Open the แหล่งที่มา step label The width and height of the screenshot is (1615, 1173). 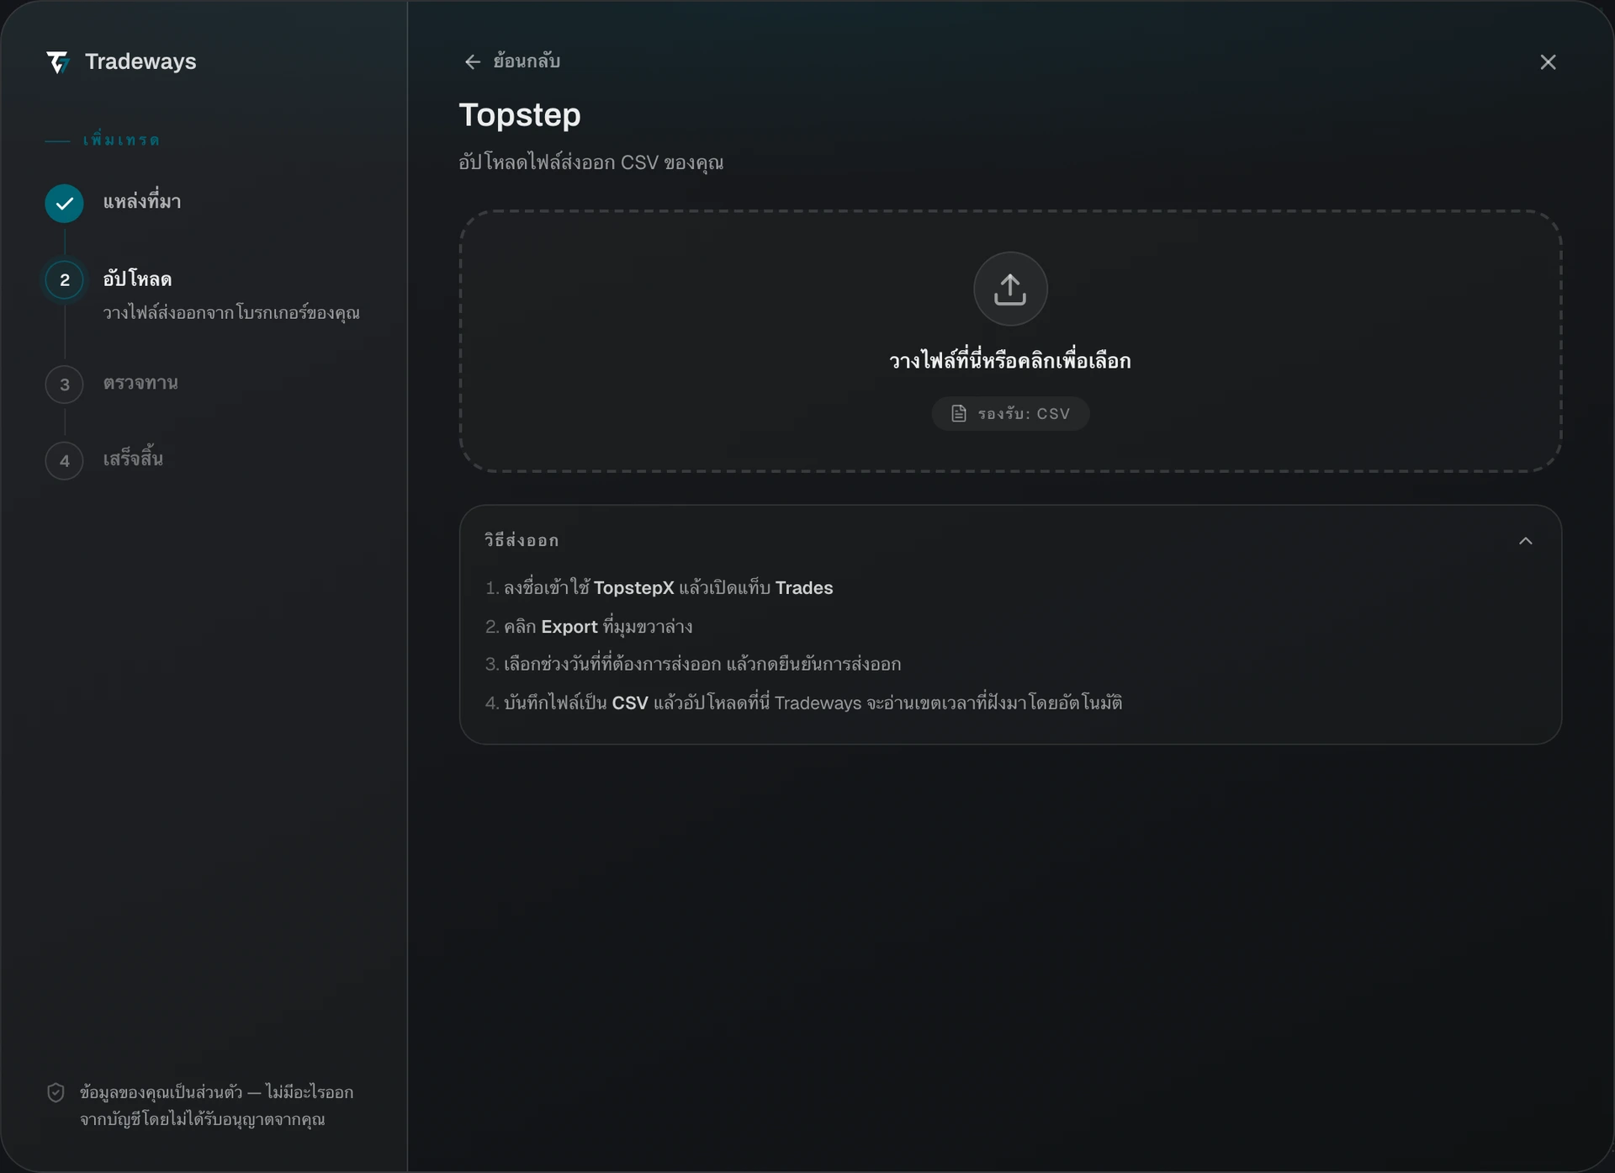[142, 202]
